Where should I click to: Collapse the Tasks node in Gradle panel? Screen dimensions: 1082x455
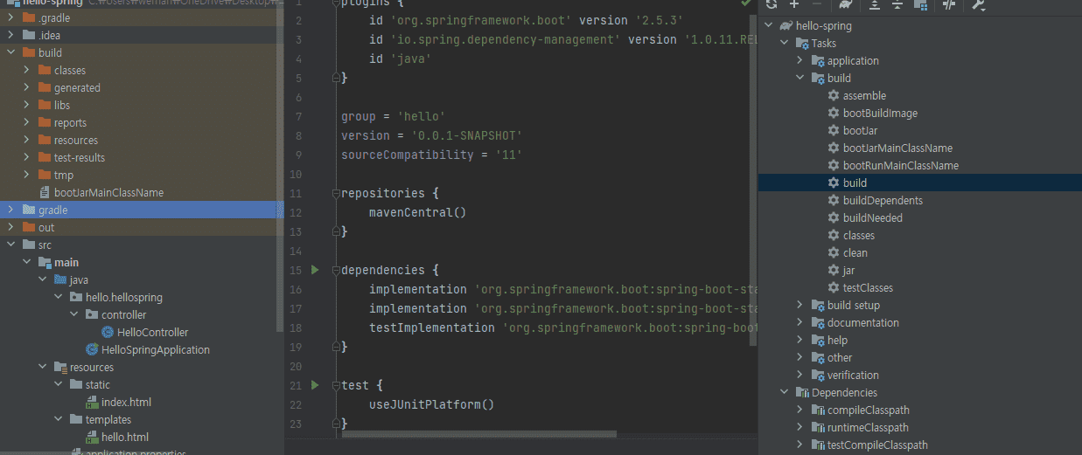[785, 44]
